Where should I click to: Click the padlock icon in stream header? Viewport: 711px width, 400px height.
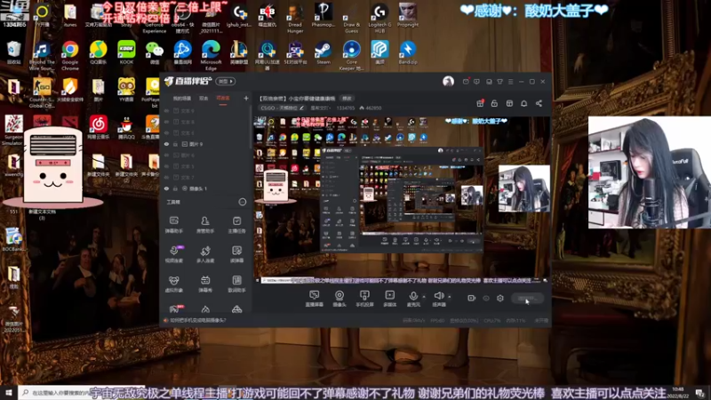[x=494, y=103]
